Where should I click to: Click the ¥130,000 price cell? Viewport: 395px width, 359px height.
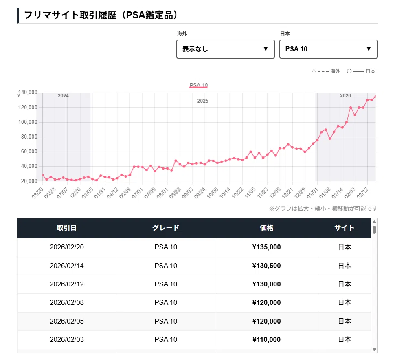click(x=267, y=284)
